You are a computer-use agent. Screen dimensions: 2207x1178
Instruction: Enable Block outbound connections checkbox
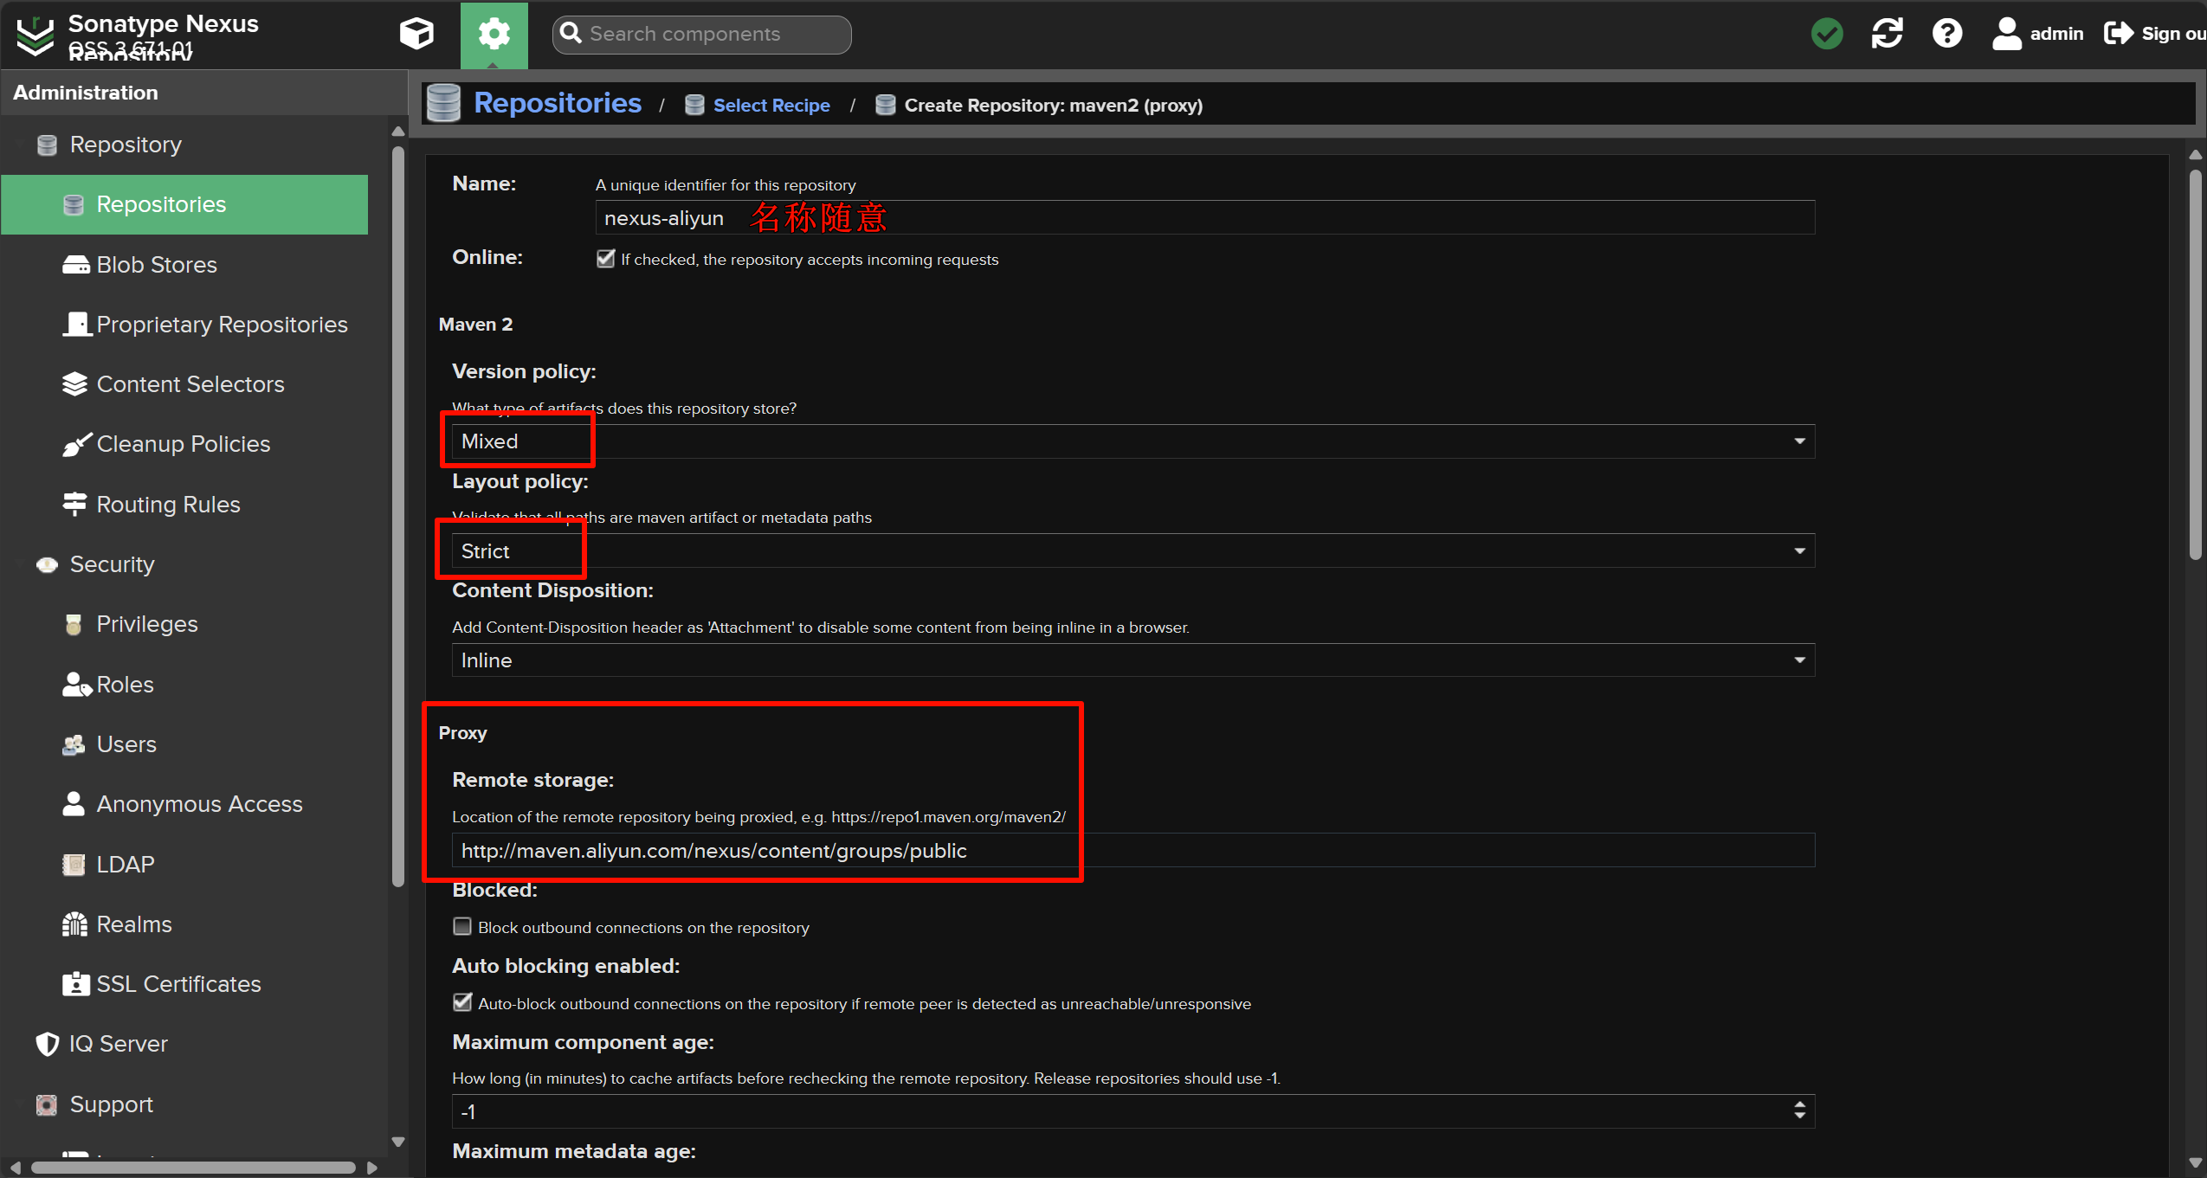point(462,927)
